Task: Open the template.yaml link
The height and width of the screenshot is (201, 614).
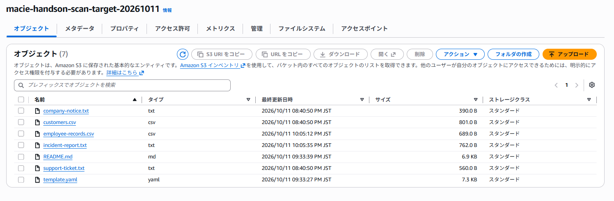Action: click(x=60, y=180)
